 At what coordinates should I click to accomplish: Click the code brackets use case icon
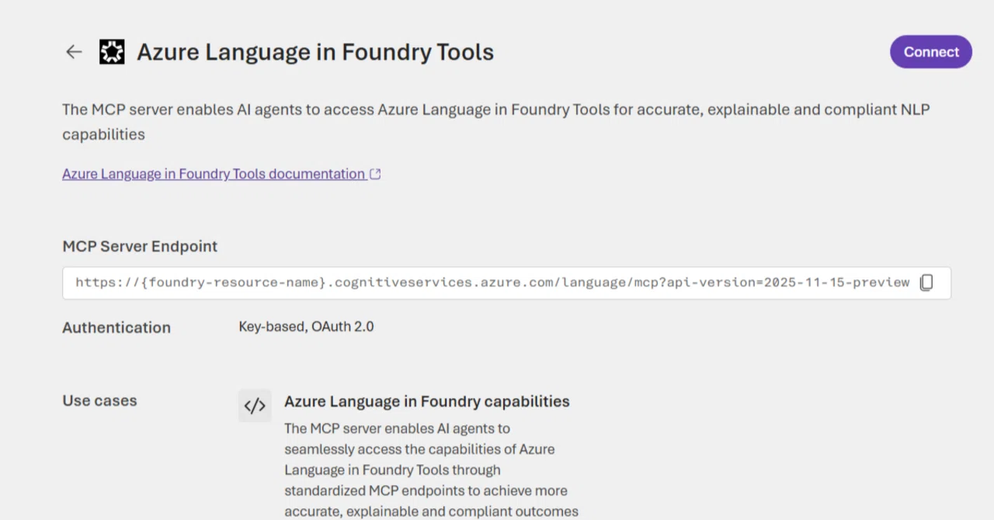(255, 405)
